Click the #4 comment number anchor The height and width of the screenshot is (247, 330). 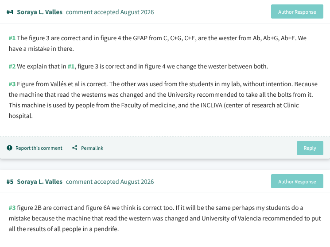[x=10, y=12]
